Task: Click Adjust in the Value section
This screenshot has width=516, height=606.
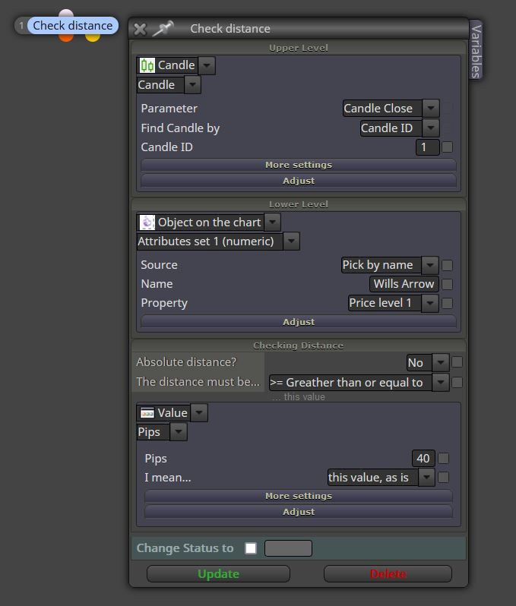Action: tap(299, 512)
